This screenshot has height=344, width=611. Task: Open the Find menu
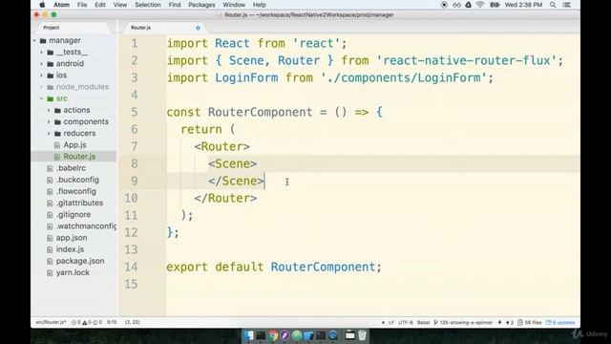tap(175, 5)
